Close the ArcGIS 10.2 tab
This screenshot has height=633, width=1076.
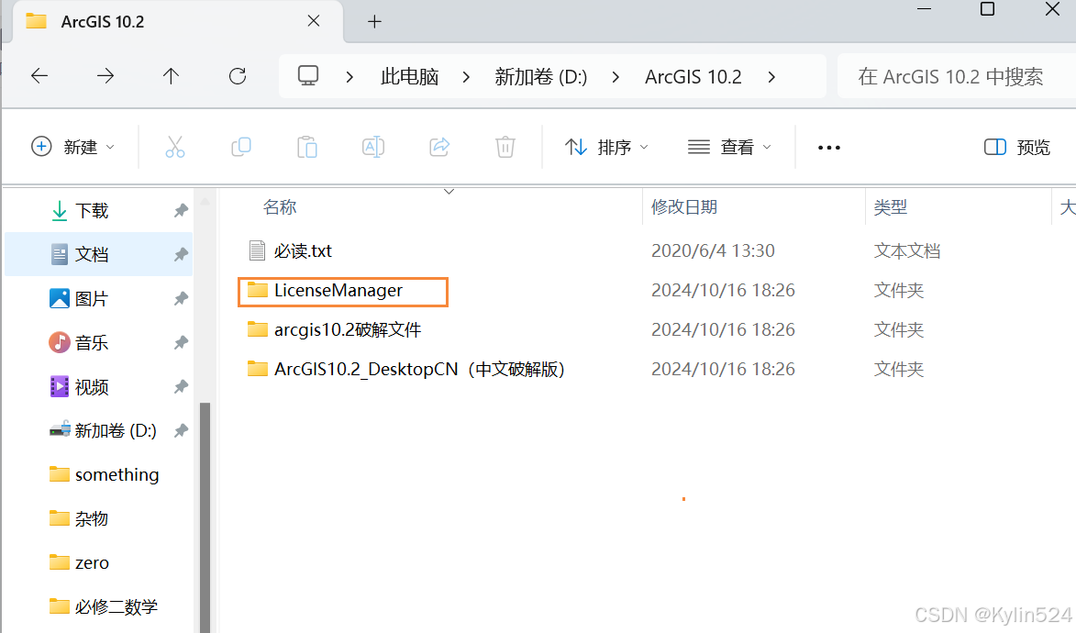click(x=314, y=21)
